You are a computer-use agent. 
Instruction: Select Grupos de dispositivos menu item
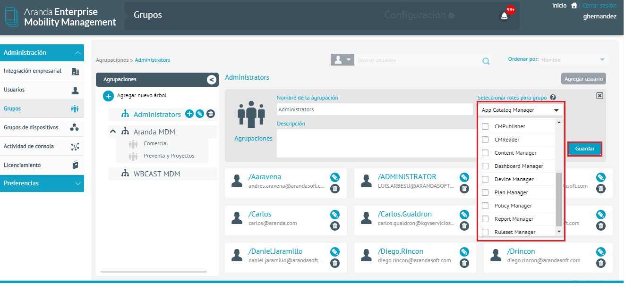click(x=42, y=127)
